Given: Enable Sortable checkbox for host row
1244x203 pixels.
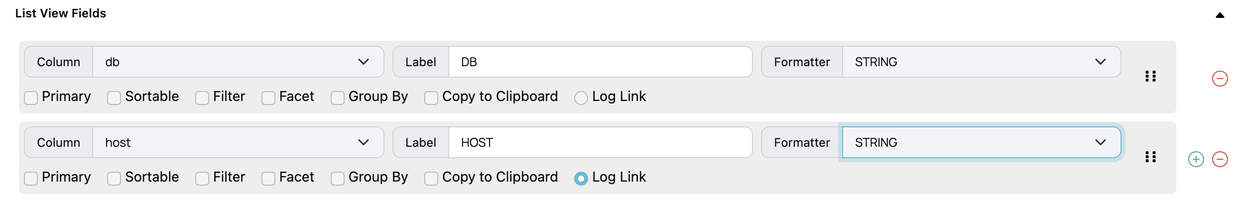Looking at the screenshot, I should click(114, 179).
